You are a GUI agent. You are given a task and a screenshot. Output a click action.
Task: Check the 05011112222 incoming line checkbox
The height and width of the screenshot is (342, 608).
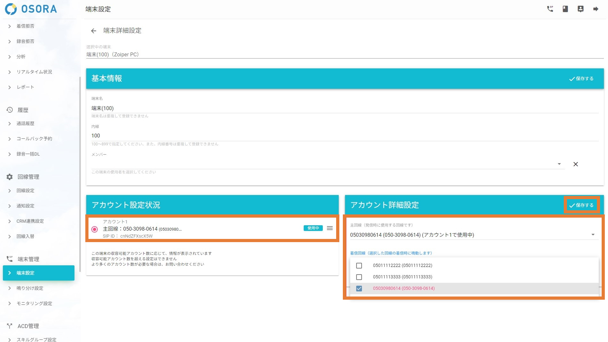[359, 266]
